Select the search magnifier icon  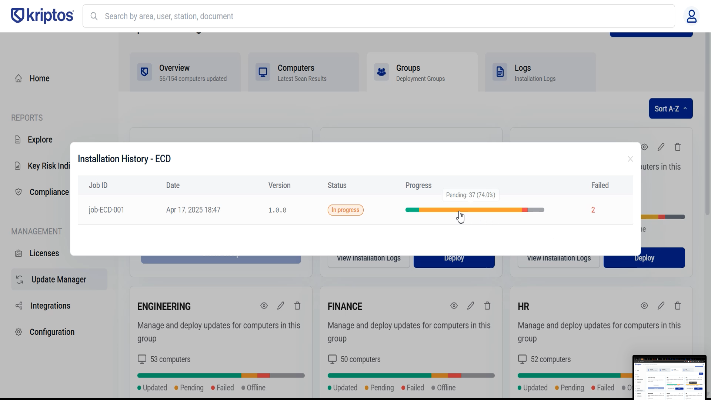(x=94, y=16)
